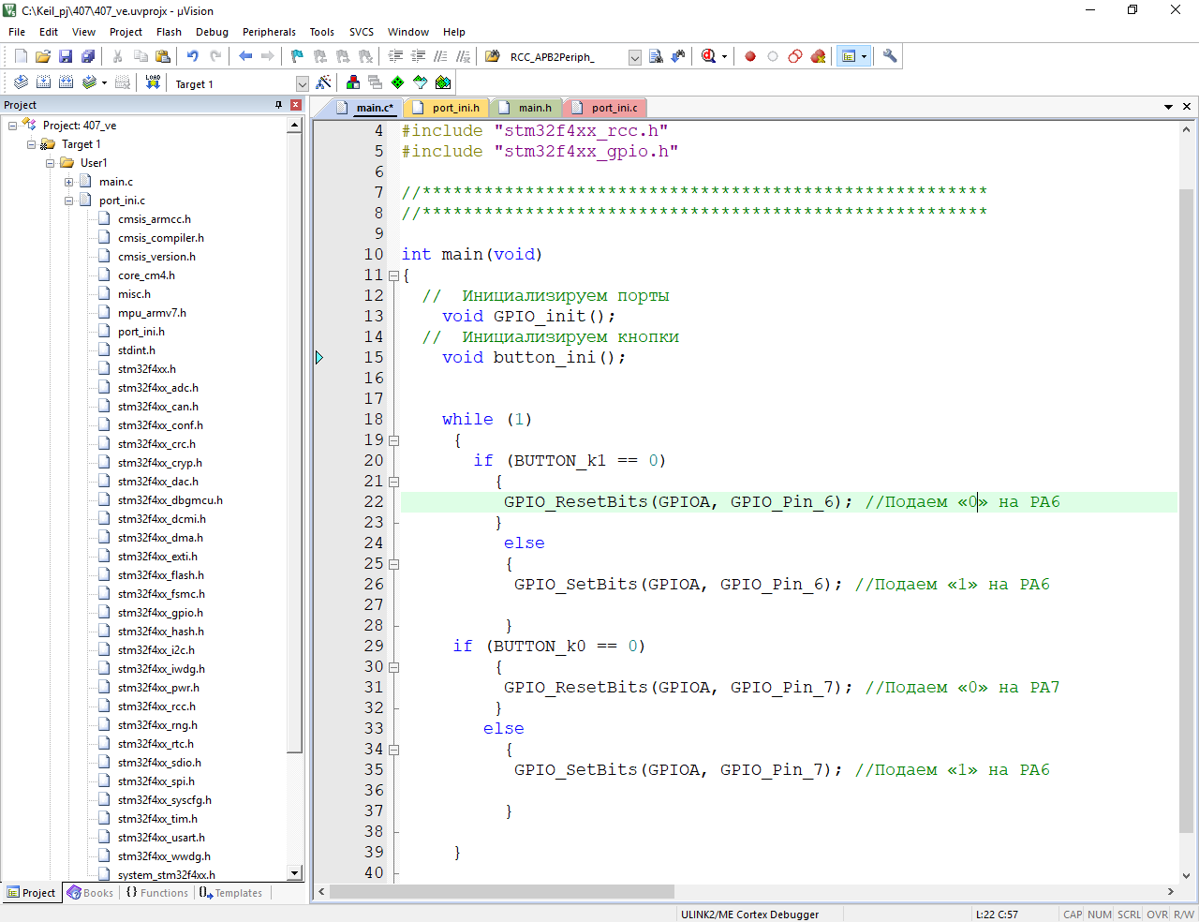The width and height of the screenshot is (1199, 922).
Task: Switch to the port_ini.h editor tab
Action: [x=446, y=108]
